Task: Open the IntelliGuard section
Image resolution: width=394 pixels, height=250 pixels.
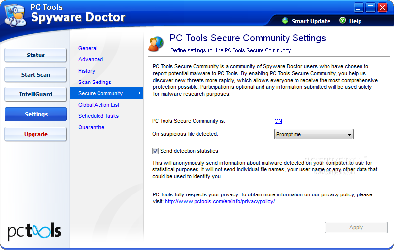Action: click(35, 94)
